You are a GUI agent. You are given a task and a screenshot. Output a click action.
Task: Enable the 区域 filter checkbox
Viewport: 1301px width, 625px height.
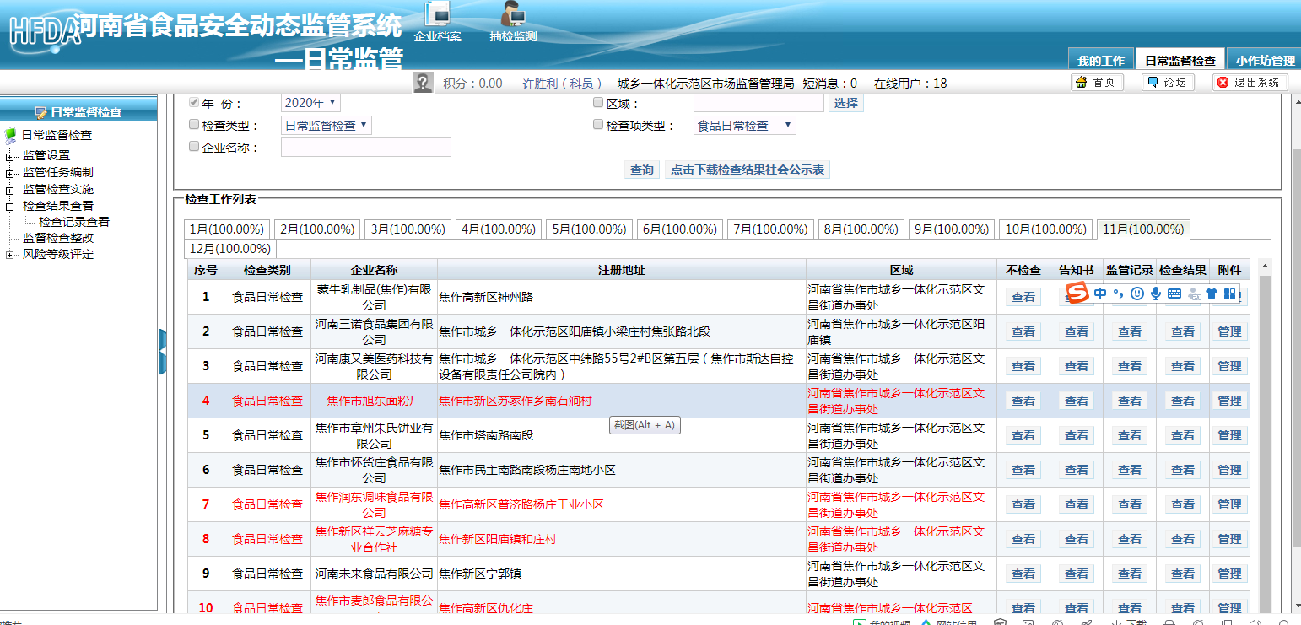[x=598, y=102]
